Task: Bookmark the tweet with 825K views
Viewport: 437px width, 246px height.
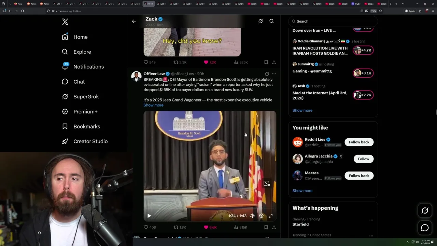Action: tap(266, 62)
